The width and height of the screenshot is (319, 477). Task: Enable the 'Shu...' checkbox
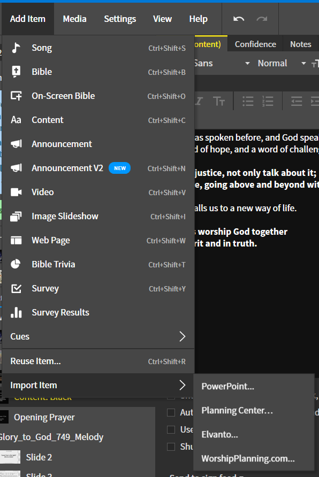[x=170, y=448]
